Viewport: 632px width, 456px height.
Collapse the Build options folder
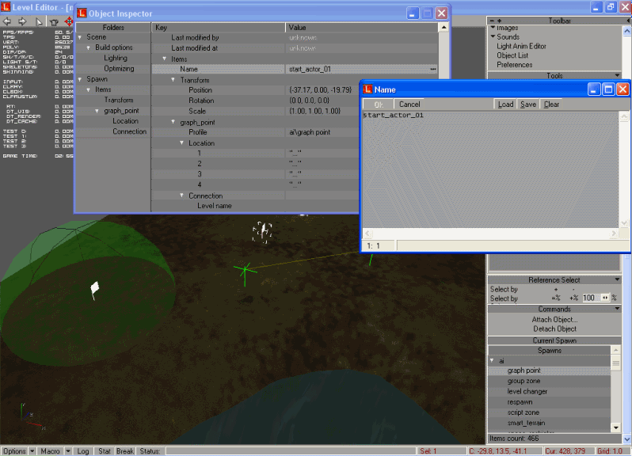(88, 48)
